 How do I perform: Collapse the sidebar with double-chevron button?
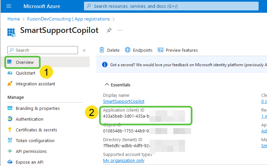pyautogui.click(x=84, y=50)
